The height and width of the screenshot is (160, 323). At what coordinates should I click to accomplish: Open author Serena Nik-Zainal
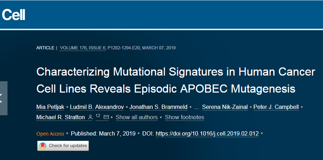225,107
